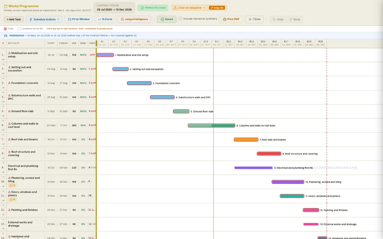Close the Works Programme
Viewport: 383px width, 239px height.
click(x=254, y=19)
